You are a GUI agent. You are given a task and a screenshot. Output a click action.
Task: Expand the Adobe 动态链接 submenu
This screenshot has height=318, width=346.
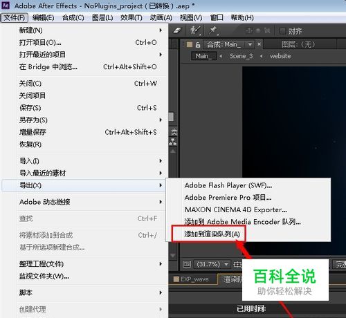tap(92, 202)
